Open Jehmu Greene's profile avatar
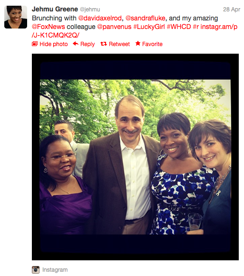 pos(16,17)
